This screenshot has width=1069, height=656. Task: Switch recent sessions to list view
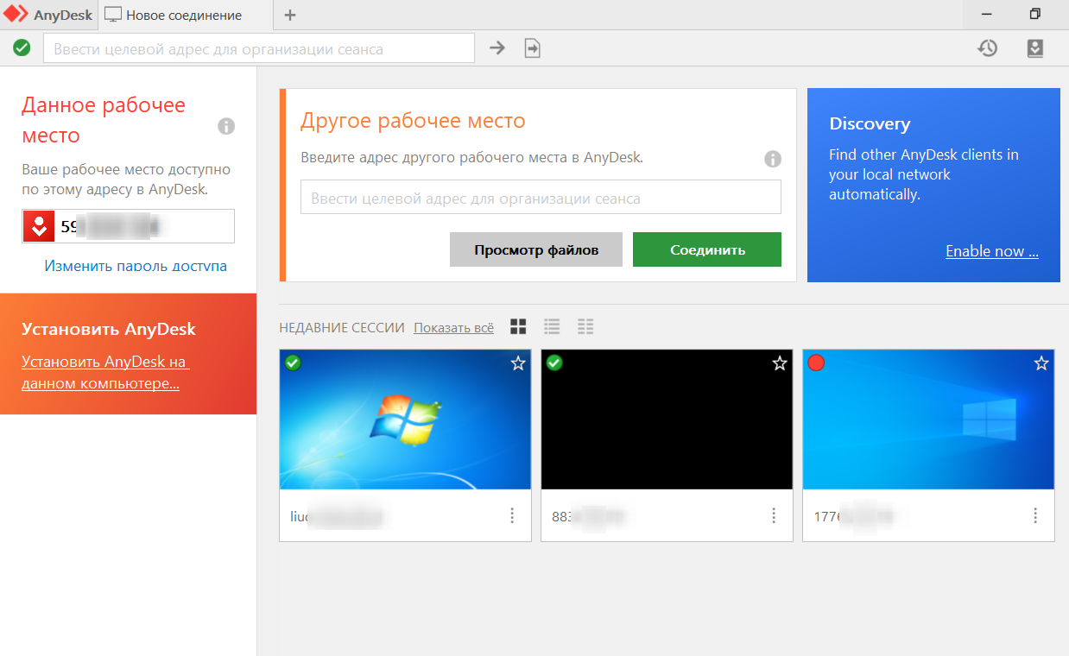pyautogui.click(x=552, y=326)
